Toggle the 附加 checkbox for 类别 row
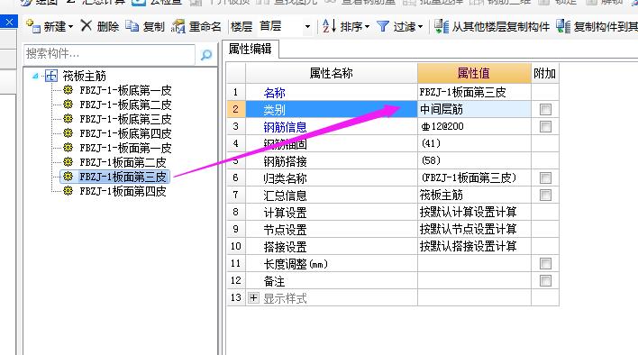The width and height of the screenshot is (638, 355). click(x=545, y=109)
